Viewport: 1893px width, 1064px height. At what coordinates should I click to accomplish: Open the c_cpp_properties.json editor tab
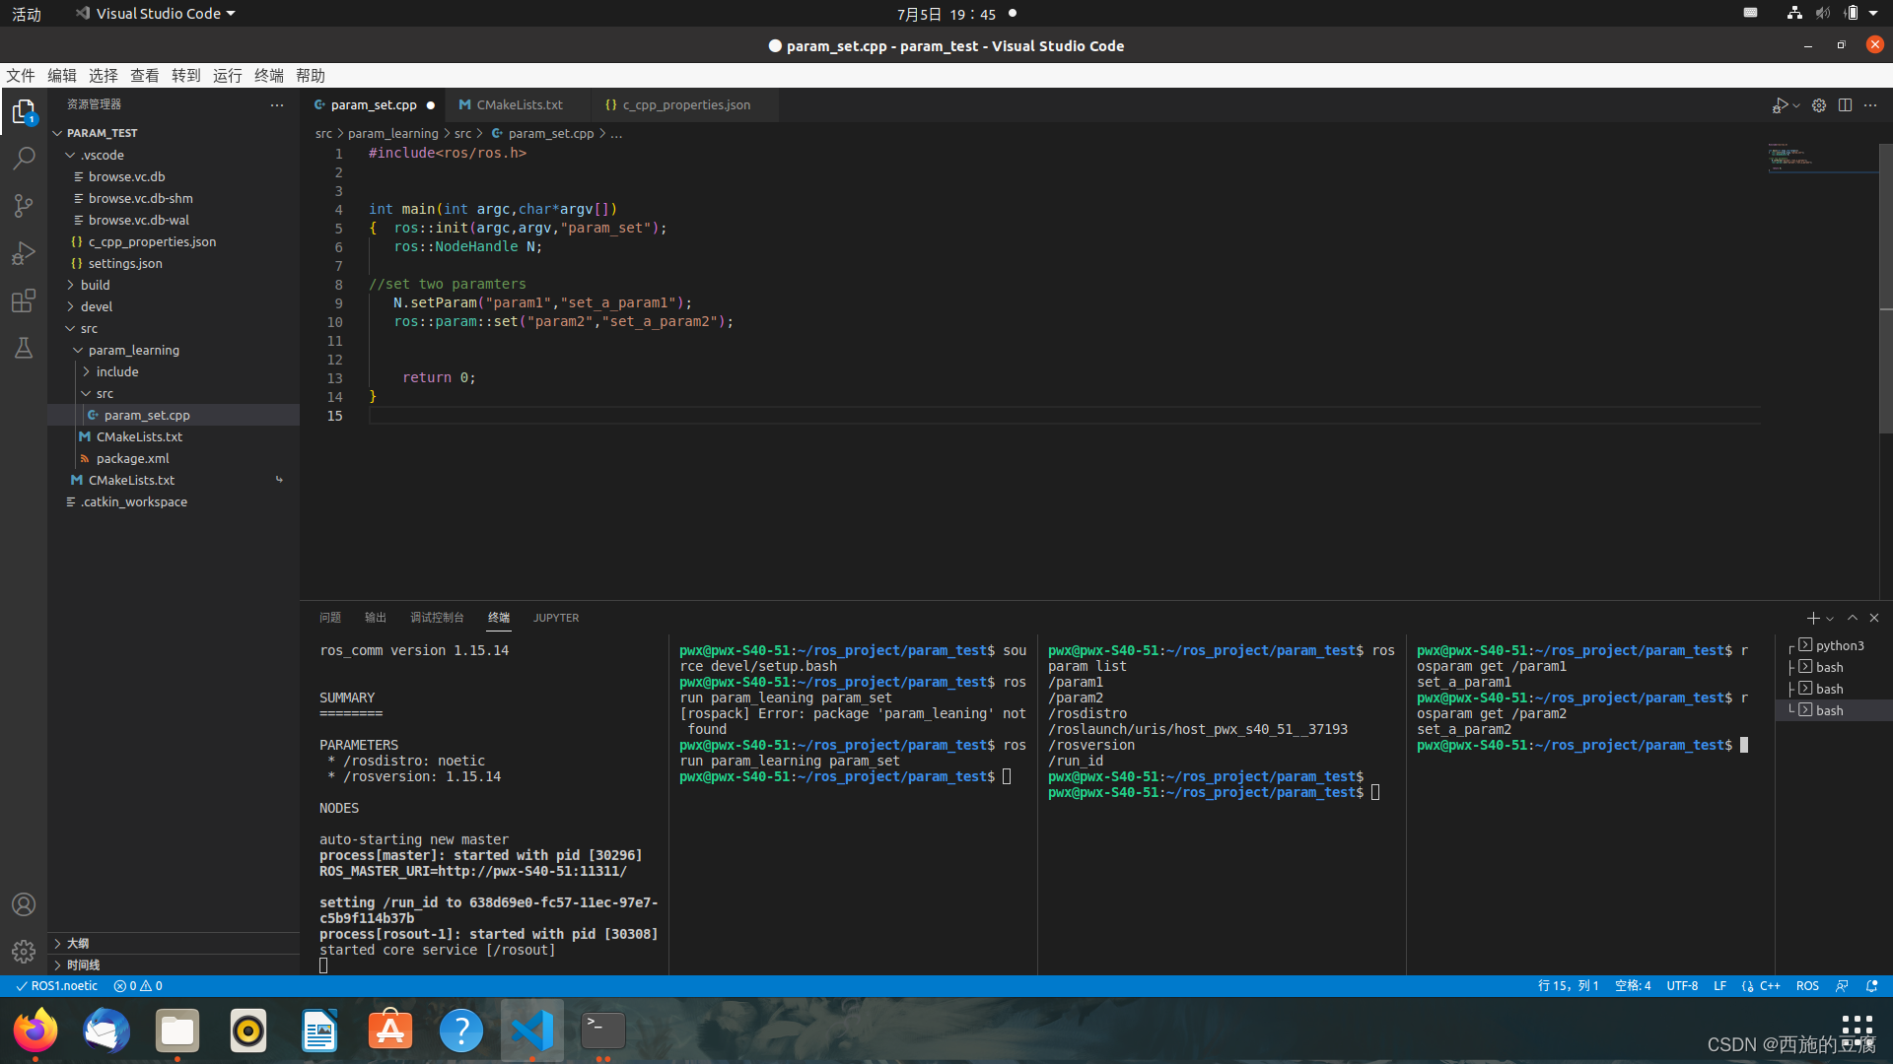(685, 104)
